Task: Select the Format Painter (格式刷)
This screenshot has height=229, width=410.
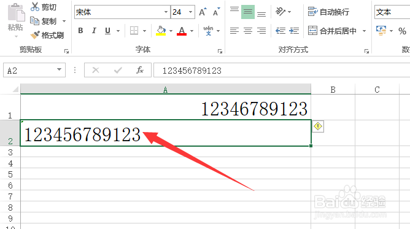Action: point(47,35)
